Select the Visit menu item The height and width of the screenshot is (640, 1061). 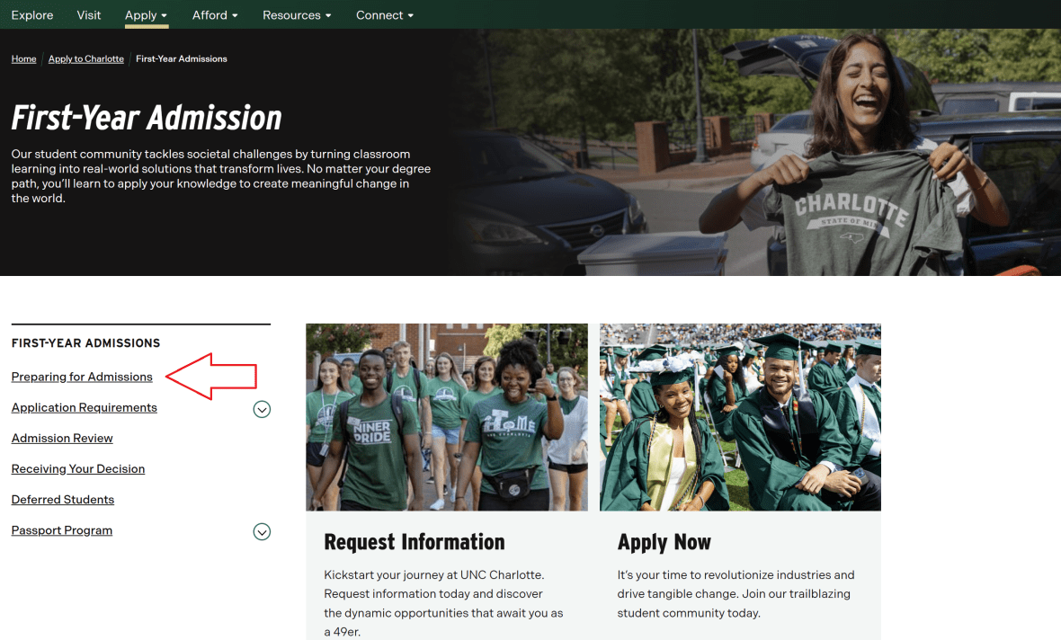pyautogui.click(x=89, y=15)
